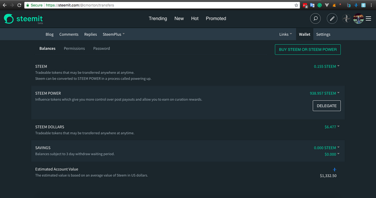
Task: Switch to the Permissions tab
Action: point(74,48)
